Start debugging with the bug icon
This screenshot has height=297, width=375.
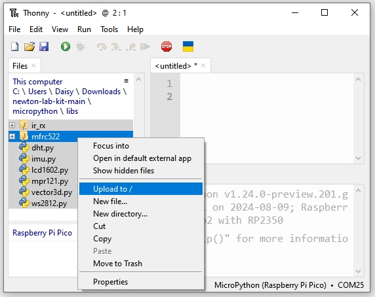point(81,46)
